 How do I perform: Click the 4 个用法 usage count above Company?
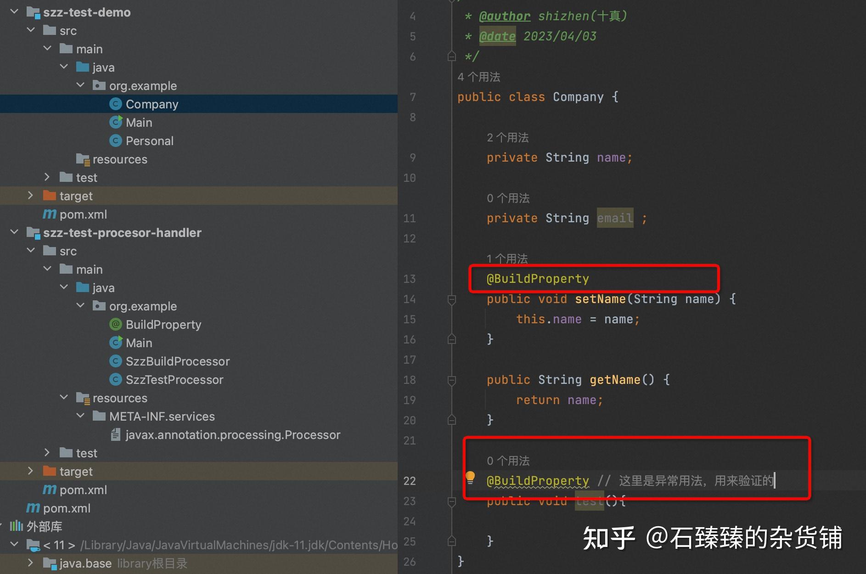[479, 77]
